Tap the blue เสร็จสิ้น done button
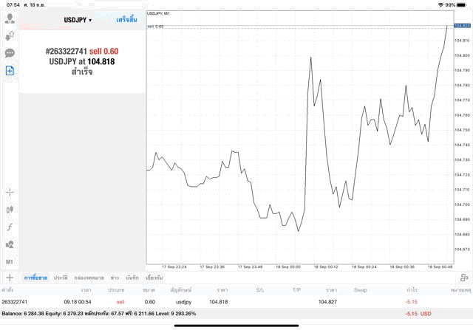473x330 pixels. pyautogui.click(x=126, y=20)
